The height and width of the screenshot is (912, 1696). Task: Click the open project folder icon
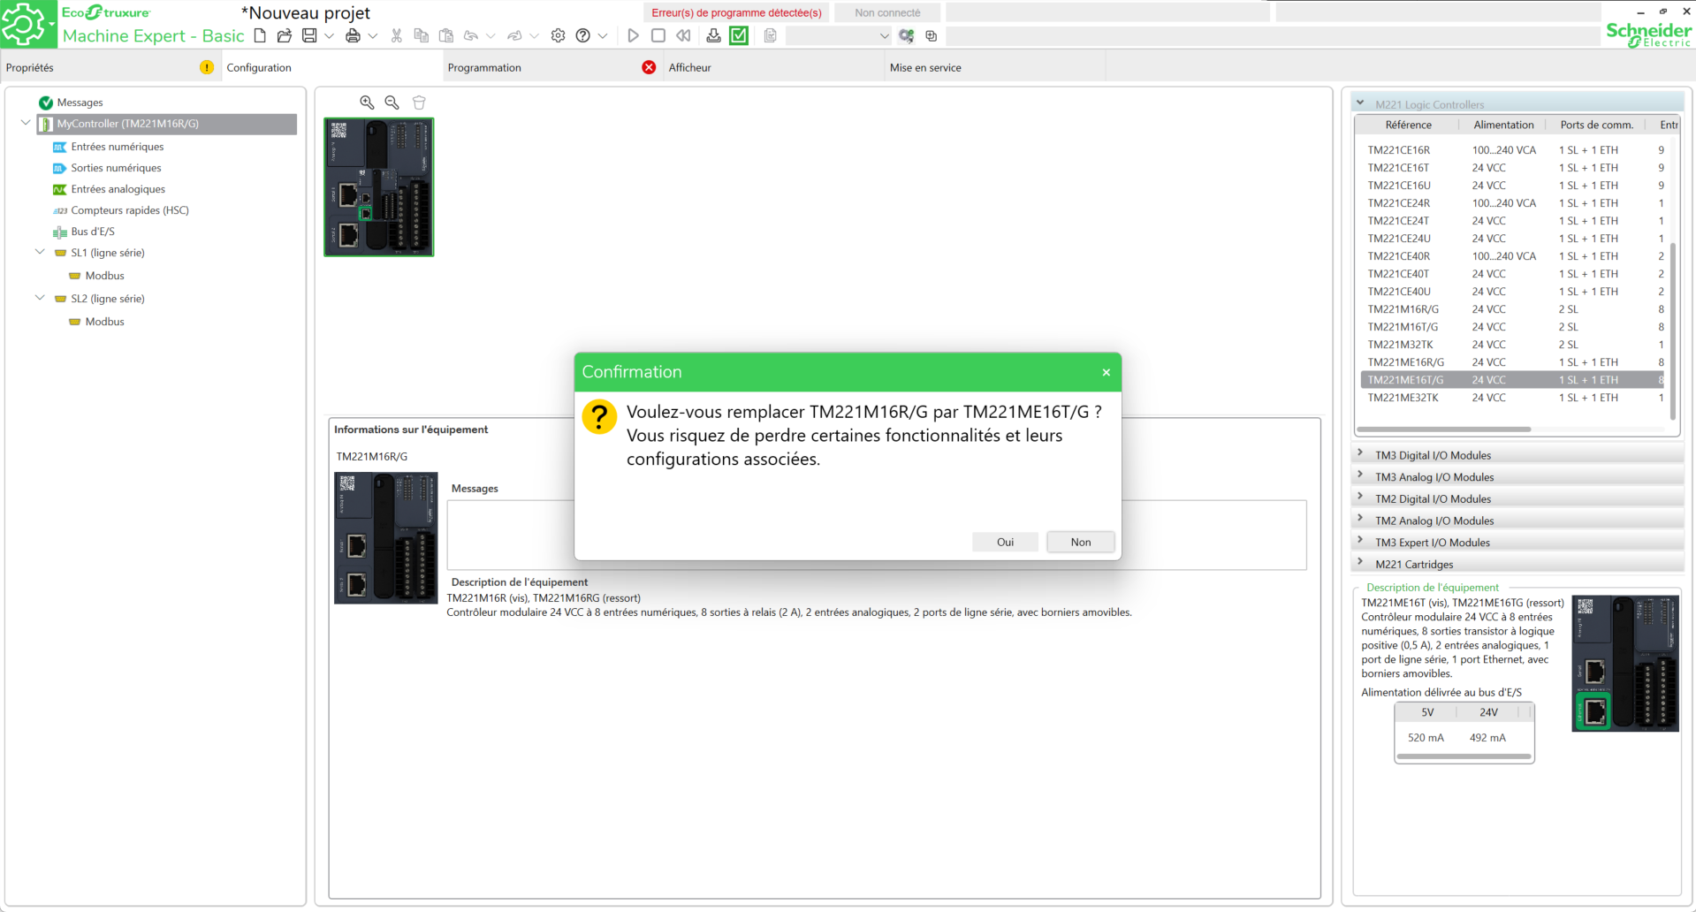[285, 35]
